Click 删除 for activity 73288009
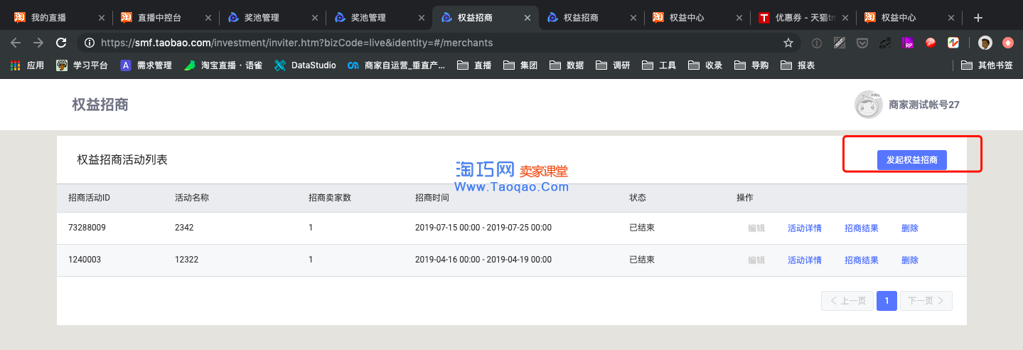Viewport: 1023px width, 350px height. (x=910, y=228)
